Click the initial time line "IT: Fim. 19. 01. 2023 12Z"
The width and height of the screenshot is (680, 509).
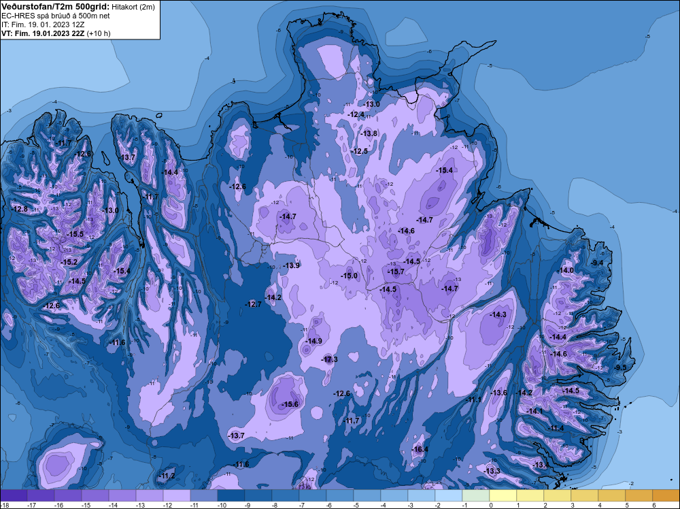coord(41,24)
